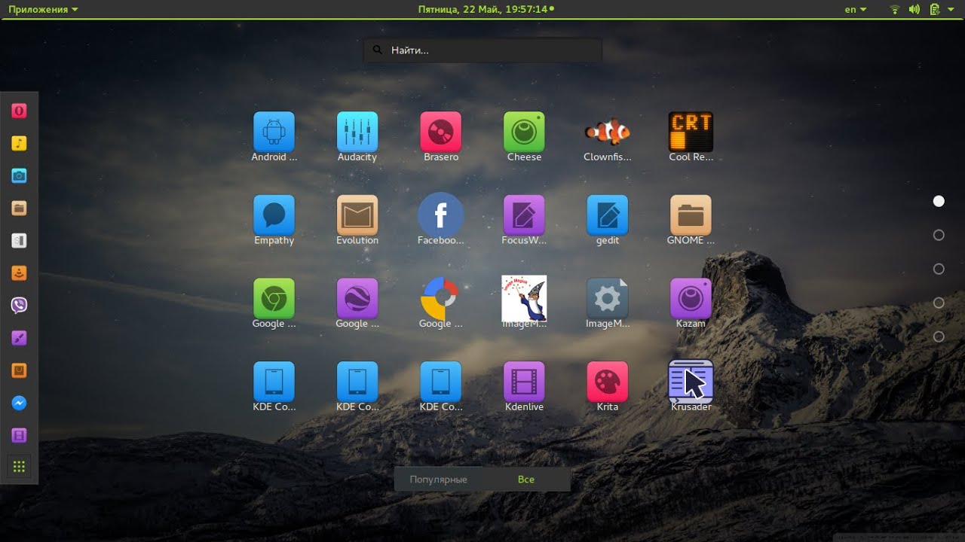Image resolution: width=965 pixels, height=542 pixels.
Task: Focus the Найти search field
Action: click(x=482, y=50)
